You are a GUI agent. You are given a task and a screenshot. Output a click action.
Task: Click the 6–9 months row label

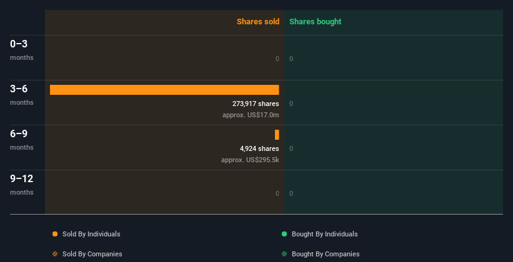(x=22, y=139)
